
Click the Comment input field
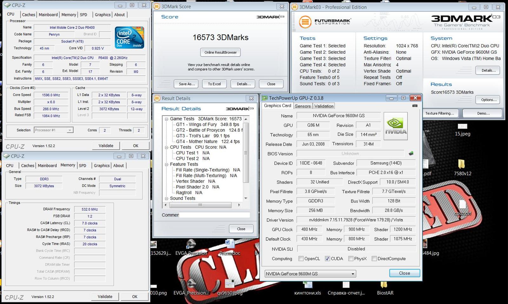[215, 215]
